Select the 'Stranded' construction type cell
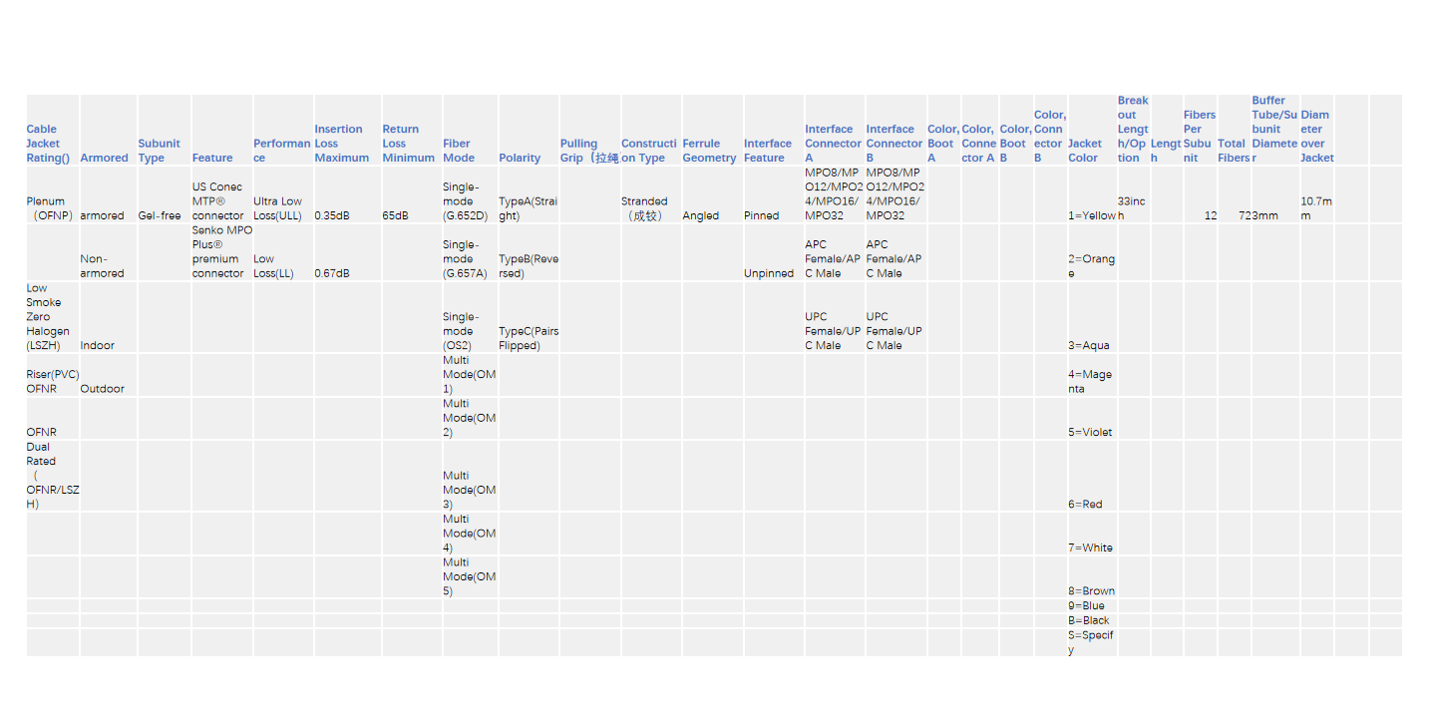Viewport: 1429px width, 726px height. (651, 194)
